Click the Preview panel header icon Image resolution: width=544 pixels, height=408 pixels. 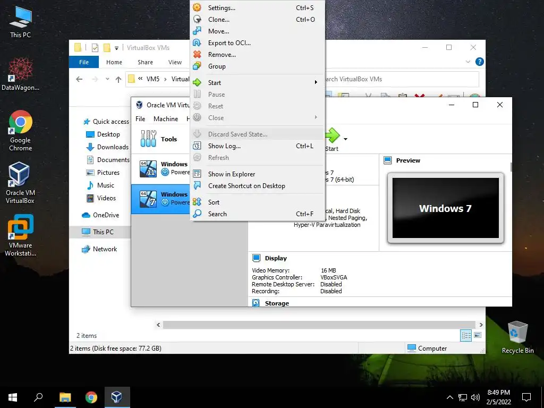coord(387,160)
